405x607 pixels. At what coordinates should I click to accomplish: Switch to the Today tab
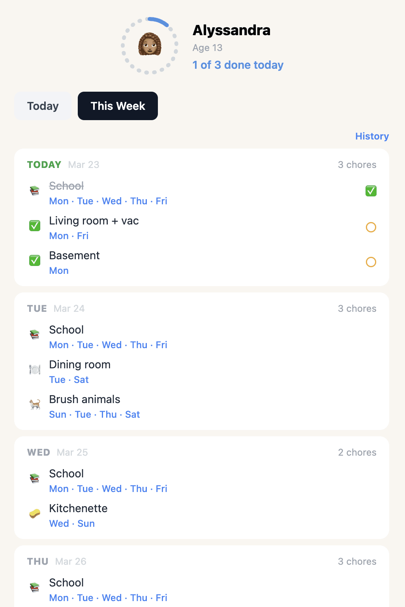[x=43, y=106]
